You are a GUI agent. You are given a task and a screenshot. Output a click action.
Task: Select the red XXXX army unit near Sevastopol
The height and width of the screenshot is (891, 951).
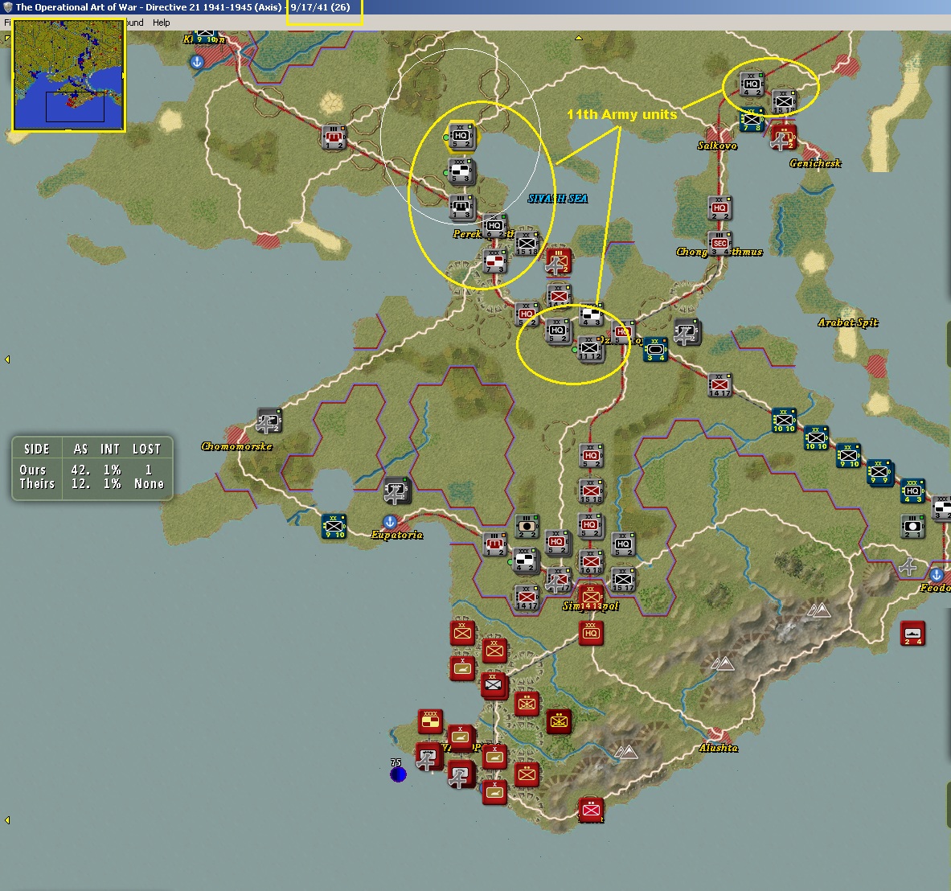click(x=430, y=722)
